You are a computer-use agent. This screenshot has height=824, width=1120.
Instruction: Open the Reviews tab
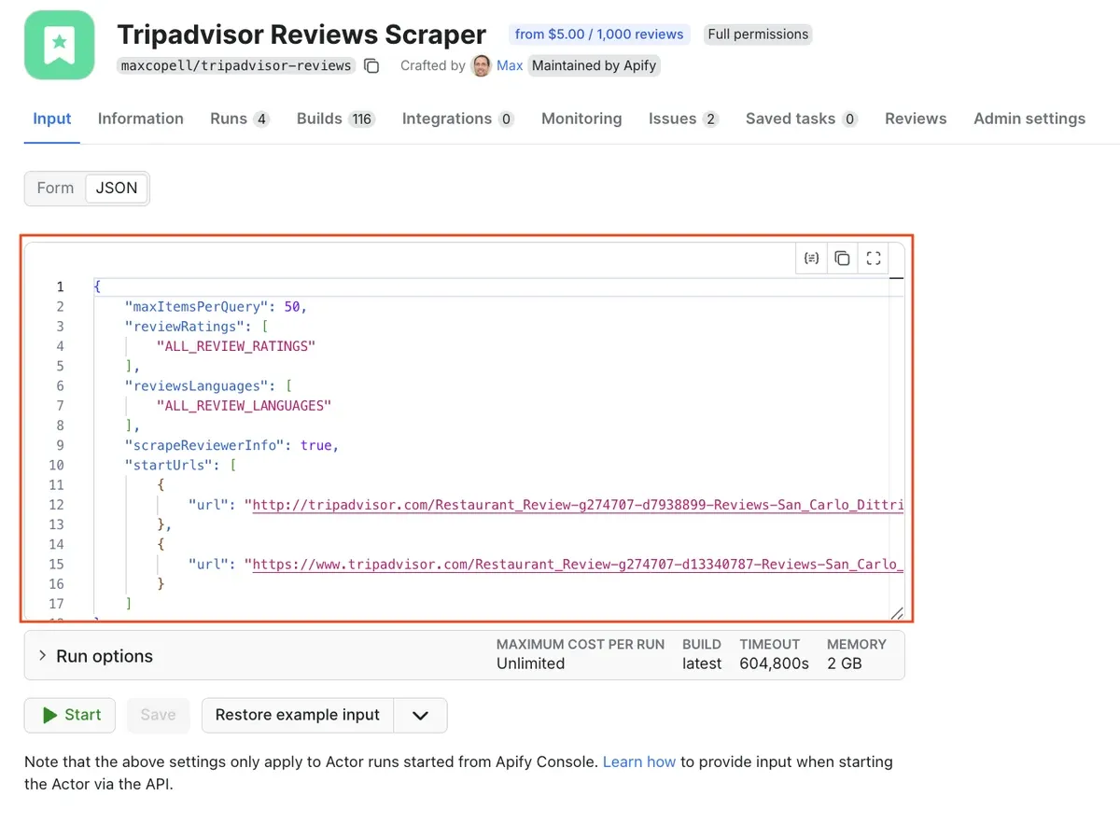916,119
